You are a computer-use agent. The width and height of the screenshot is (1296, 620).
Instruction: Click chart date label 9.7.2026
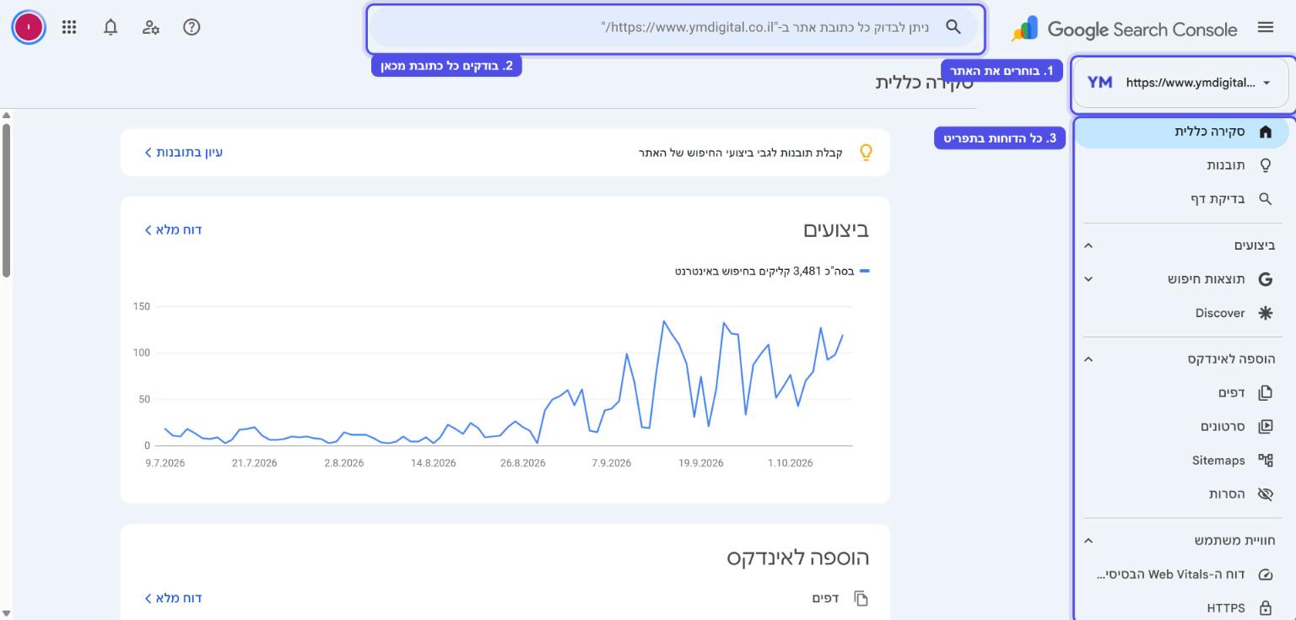coord(165,463)
